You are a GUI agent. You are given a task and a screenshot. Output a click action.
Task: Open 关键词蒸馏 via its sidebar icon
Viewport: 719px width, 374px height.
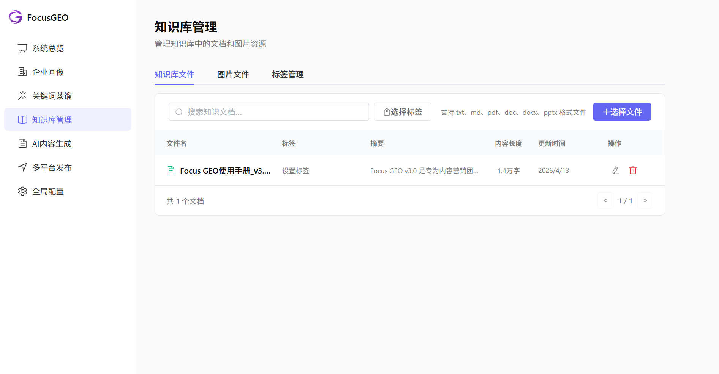coord(22,96)
